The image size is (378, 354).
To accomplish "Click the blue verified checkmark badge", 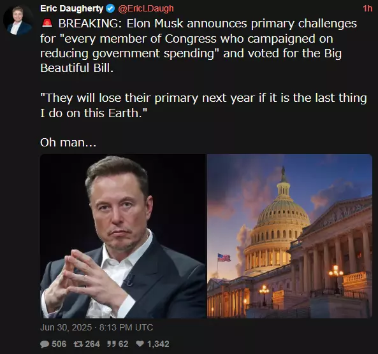I will pyautogui.click(x=110, y=9).
